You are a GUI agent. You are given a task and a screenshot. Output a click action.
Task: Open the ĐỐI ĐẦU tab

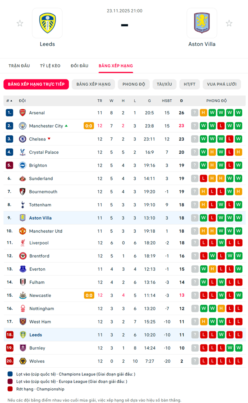pos(79,66)
